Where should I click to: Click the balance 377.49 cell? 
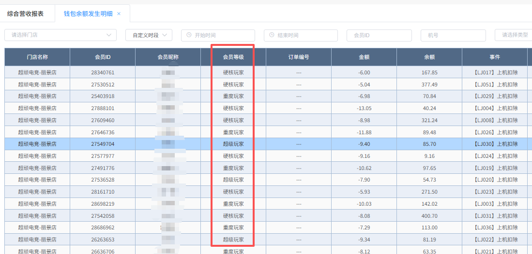pos(429,85)
